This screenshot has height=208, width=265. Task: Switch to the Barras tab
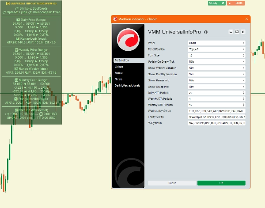[119, 73]
